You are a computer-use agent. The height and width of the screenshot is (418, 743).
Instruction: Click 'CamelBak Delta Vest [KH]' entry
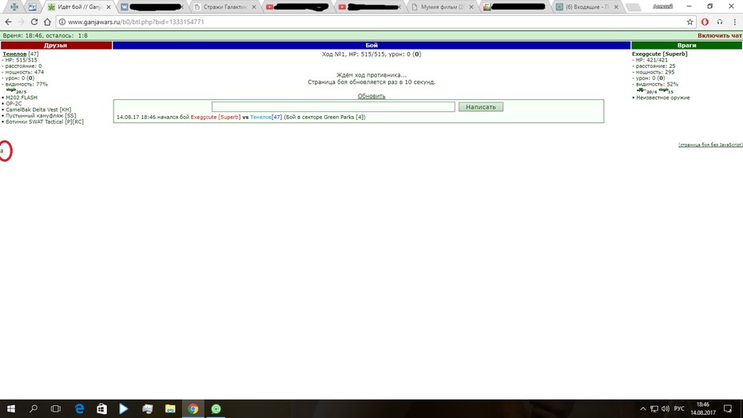click(38, 110)
